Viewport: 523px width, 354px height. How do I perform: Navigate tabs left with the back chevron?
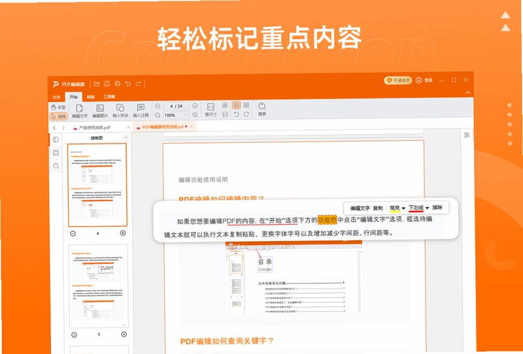pyautogui.click(x=54, y=127)
